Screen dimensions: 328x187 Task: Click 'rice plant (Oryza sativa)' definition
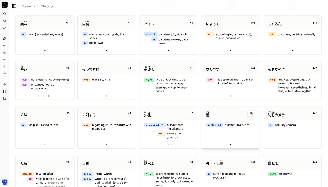click(x=43, y=125)
